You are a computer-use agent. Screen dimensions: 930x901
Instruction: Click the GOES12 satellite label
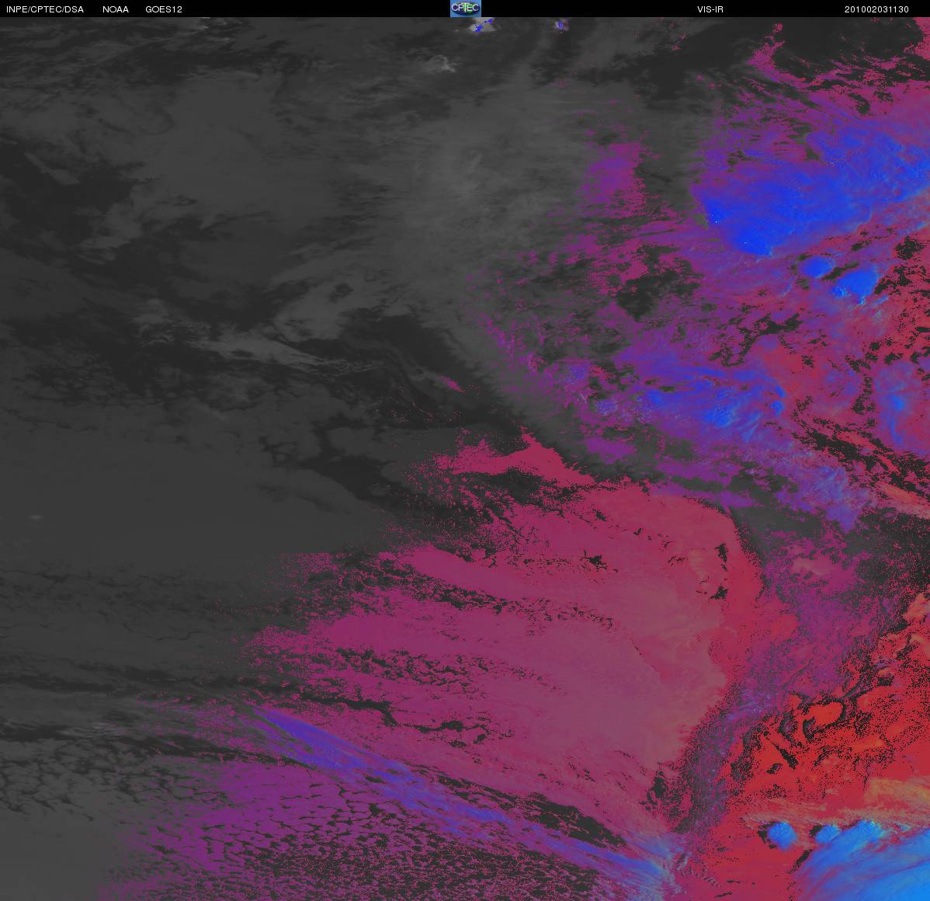pyautogui.click(x=164, y=9)
